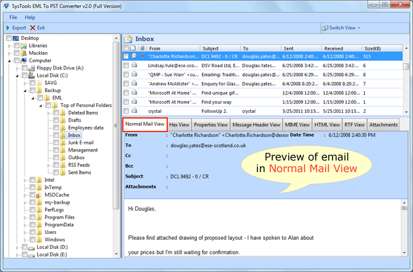
Task: Click the MSOCache locked folder icon
Action: 39,195
